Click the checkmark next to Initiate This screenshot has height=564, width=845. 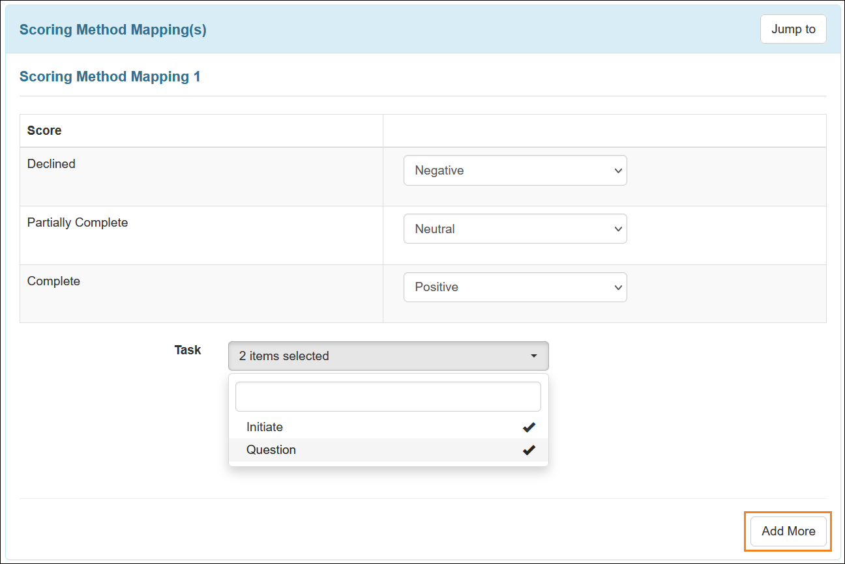(x=529, y=427)
